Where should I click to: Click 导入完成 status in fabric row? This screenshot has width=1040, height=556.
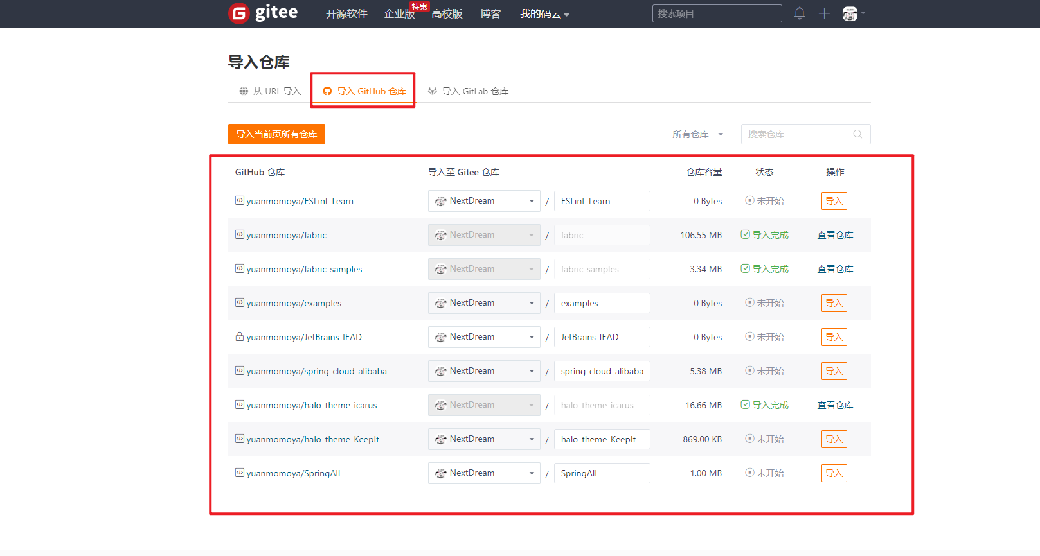(x=764, y=235)
